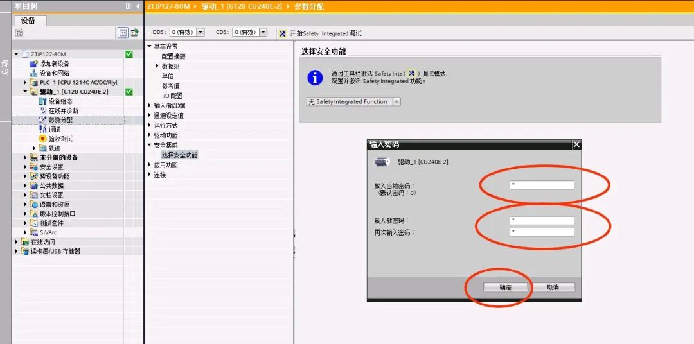Click the table view icon in project tree toolbar

point(123,32)
